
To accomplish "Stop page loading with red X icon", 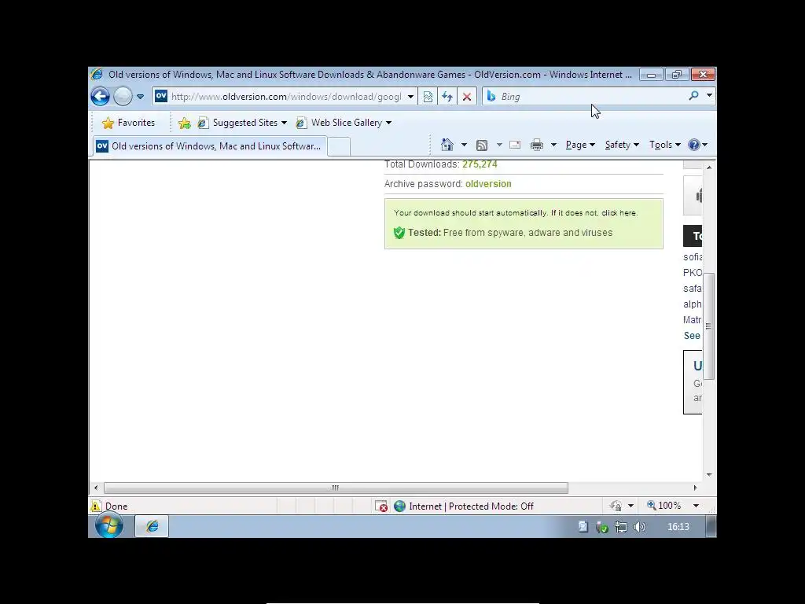I will tap(467, 97).
